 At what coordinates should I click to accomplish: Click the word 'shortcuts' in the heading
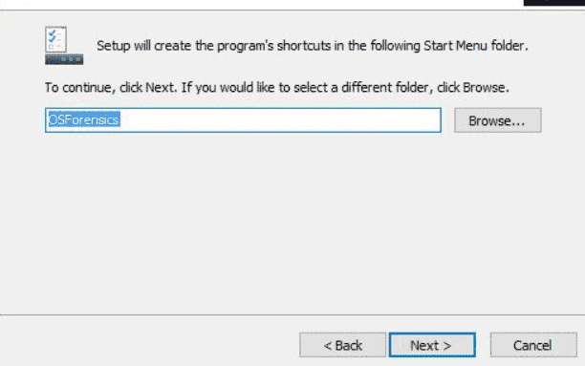pyautogui.click(x=304, y=46)
